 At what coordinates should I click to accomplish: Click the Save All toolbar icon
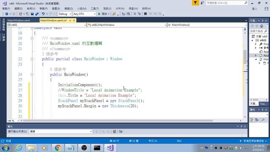pos(37,14)
